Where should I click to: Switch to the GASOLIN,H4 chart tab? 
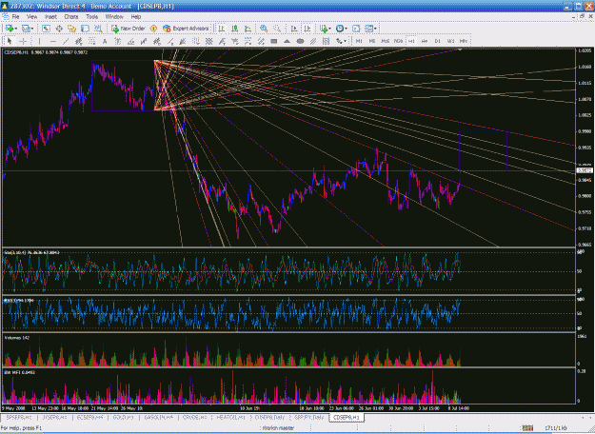pyautogui.click(x=159, y=417)
